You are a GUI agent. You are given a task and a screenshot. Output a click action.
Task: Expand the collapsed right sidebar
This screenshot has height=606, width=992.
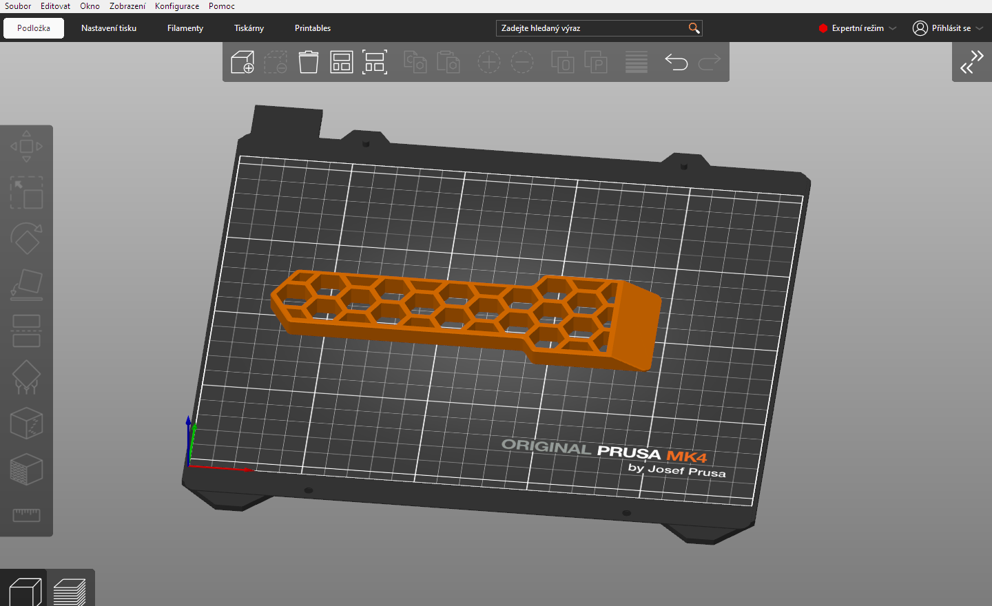[972, 62]
